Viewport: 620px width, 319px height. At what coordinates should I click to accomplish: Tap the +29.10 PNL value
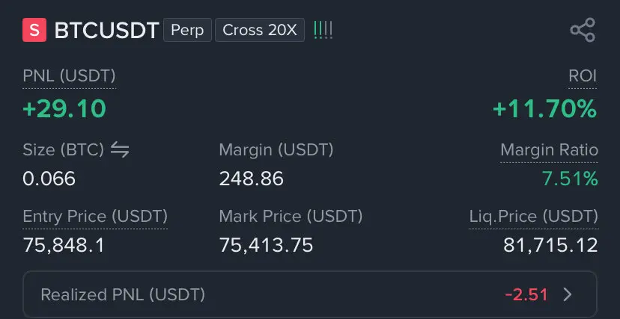tap(64, 109)
